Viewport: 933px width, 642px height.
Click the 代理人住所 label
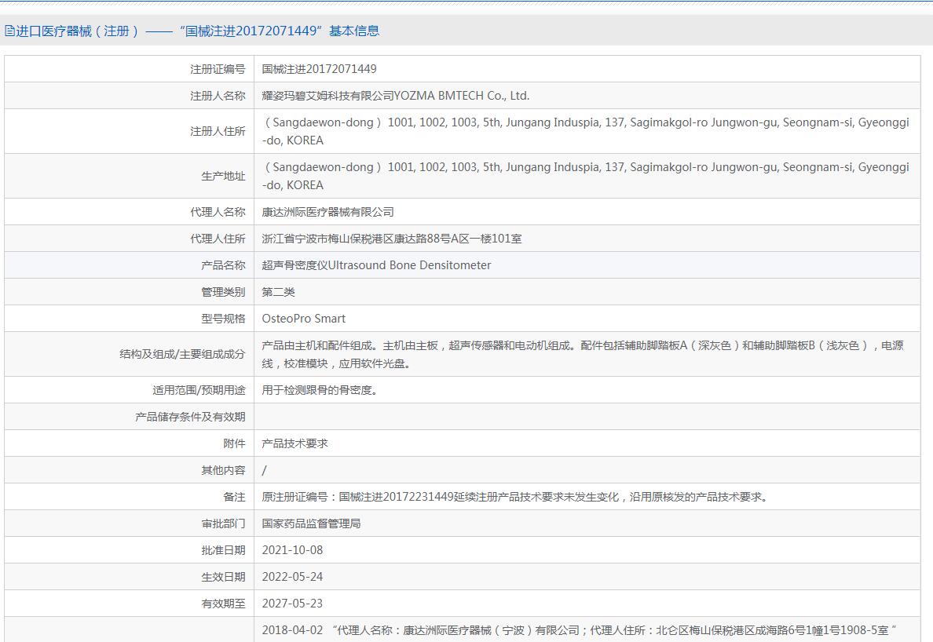point(218,239)
